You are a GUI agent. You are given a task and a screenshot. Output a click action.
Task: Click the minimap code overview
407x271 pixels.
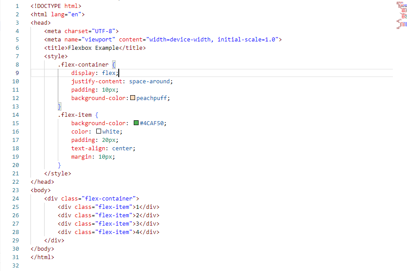[401, 15]
